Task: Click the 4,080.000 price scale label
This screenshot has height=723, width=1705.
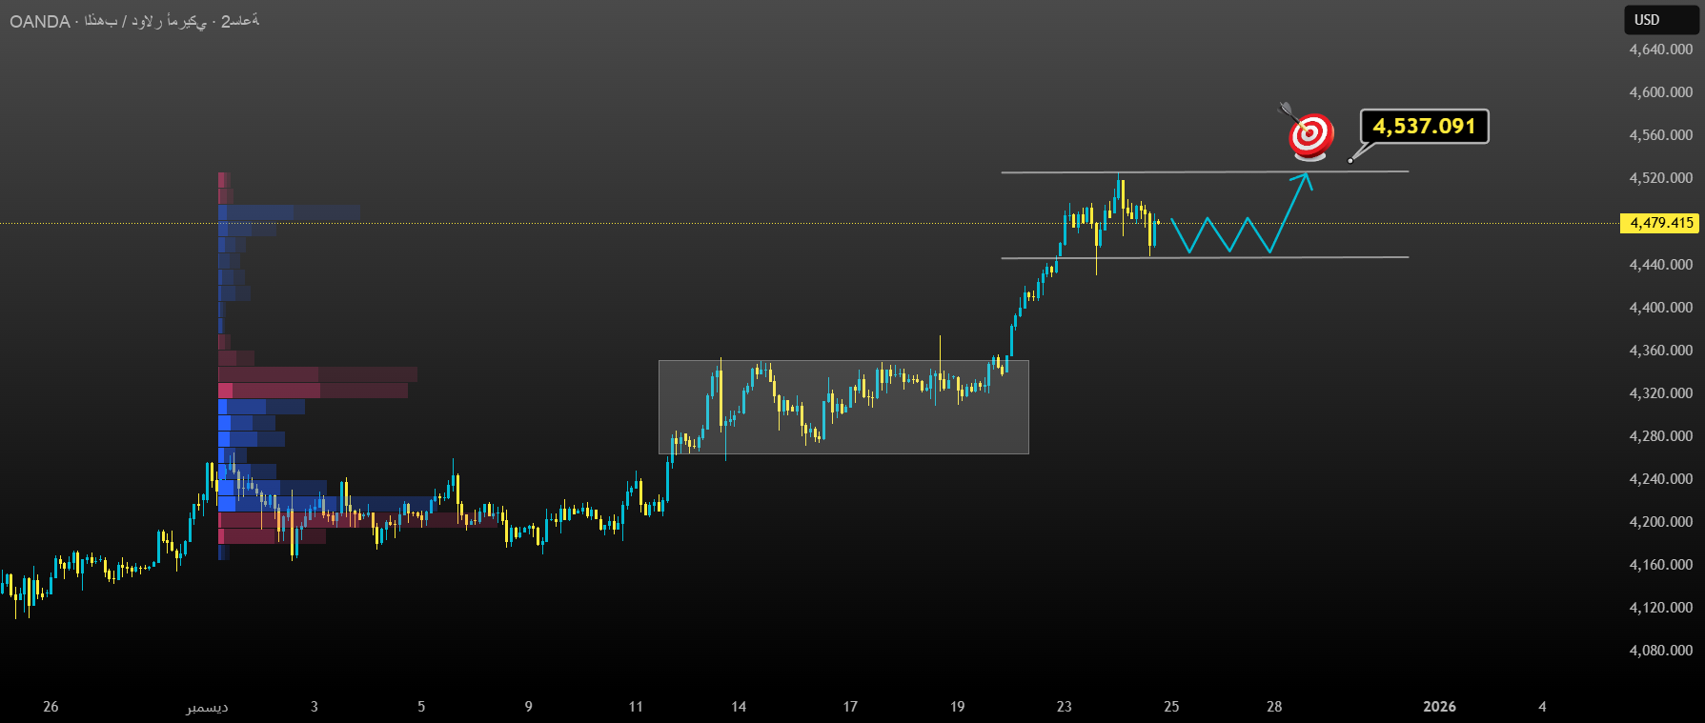Action: click(x=1660, y=651)
